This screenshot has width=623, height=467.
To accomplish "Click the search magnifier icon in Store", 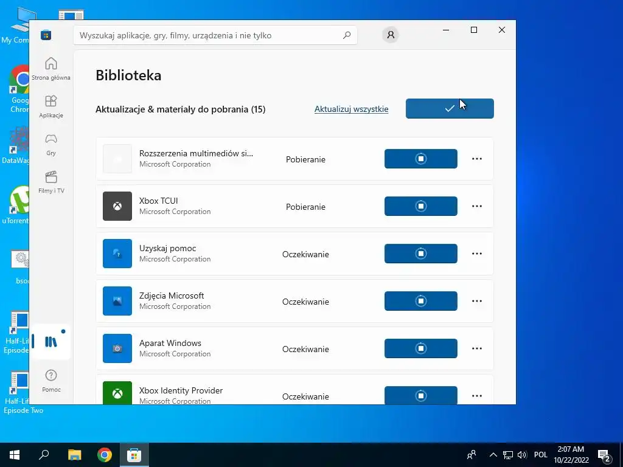I will coord(347,35).
